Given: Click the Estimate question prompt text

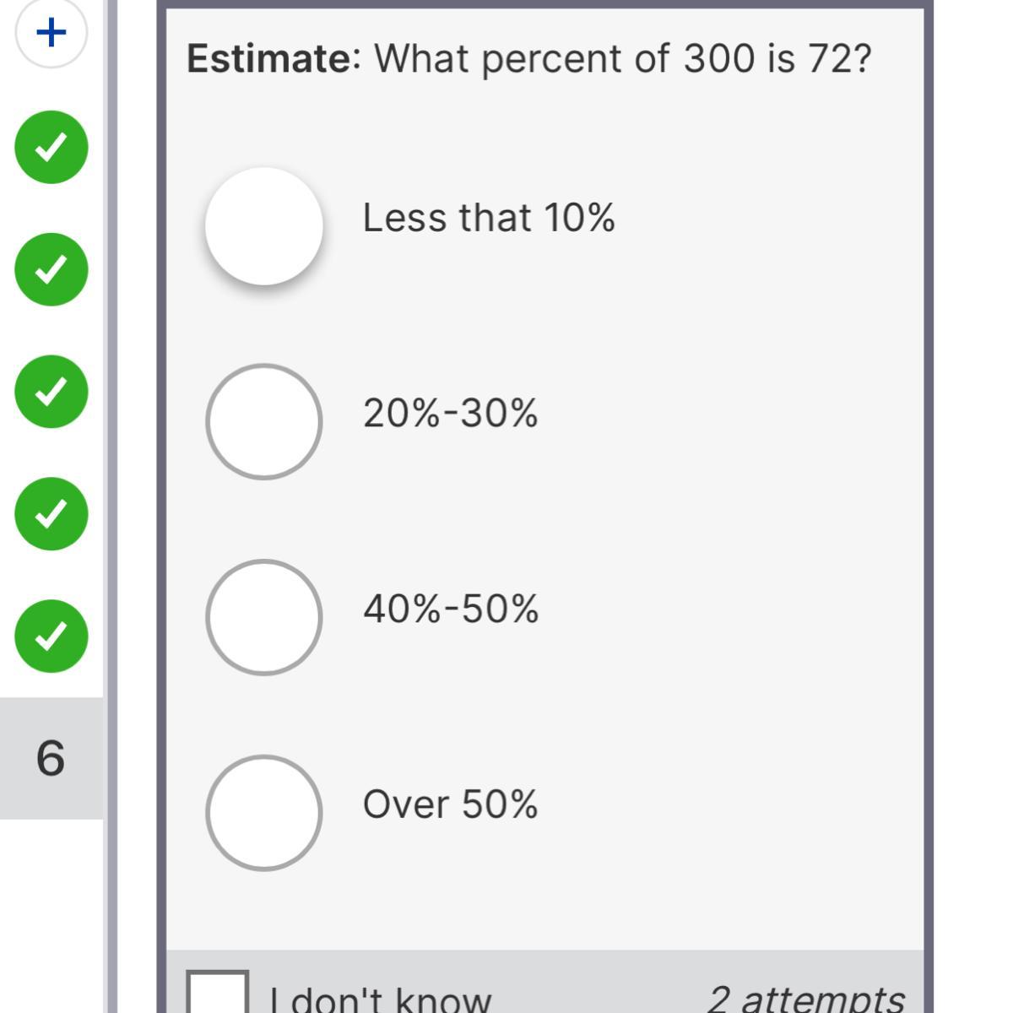Looking at the screenshot, I should pos(528,59).
